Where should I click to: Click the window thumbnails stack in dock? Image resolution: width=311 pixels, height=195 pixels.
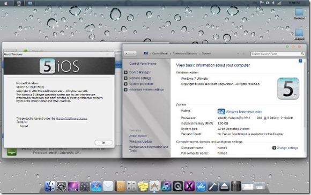pos(253,186)
